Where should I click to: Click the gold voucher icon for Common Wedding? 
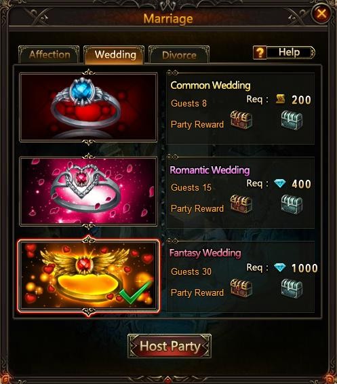(x=281, y=99)
